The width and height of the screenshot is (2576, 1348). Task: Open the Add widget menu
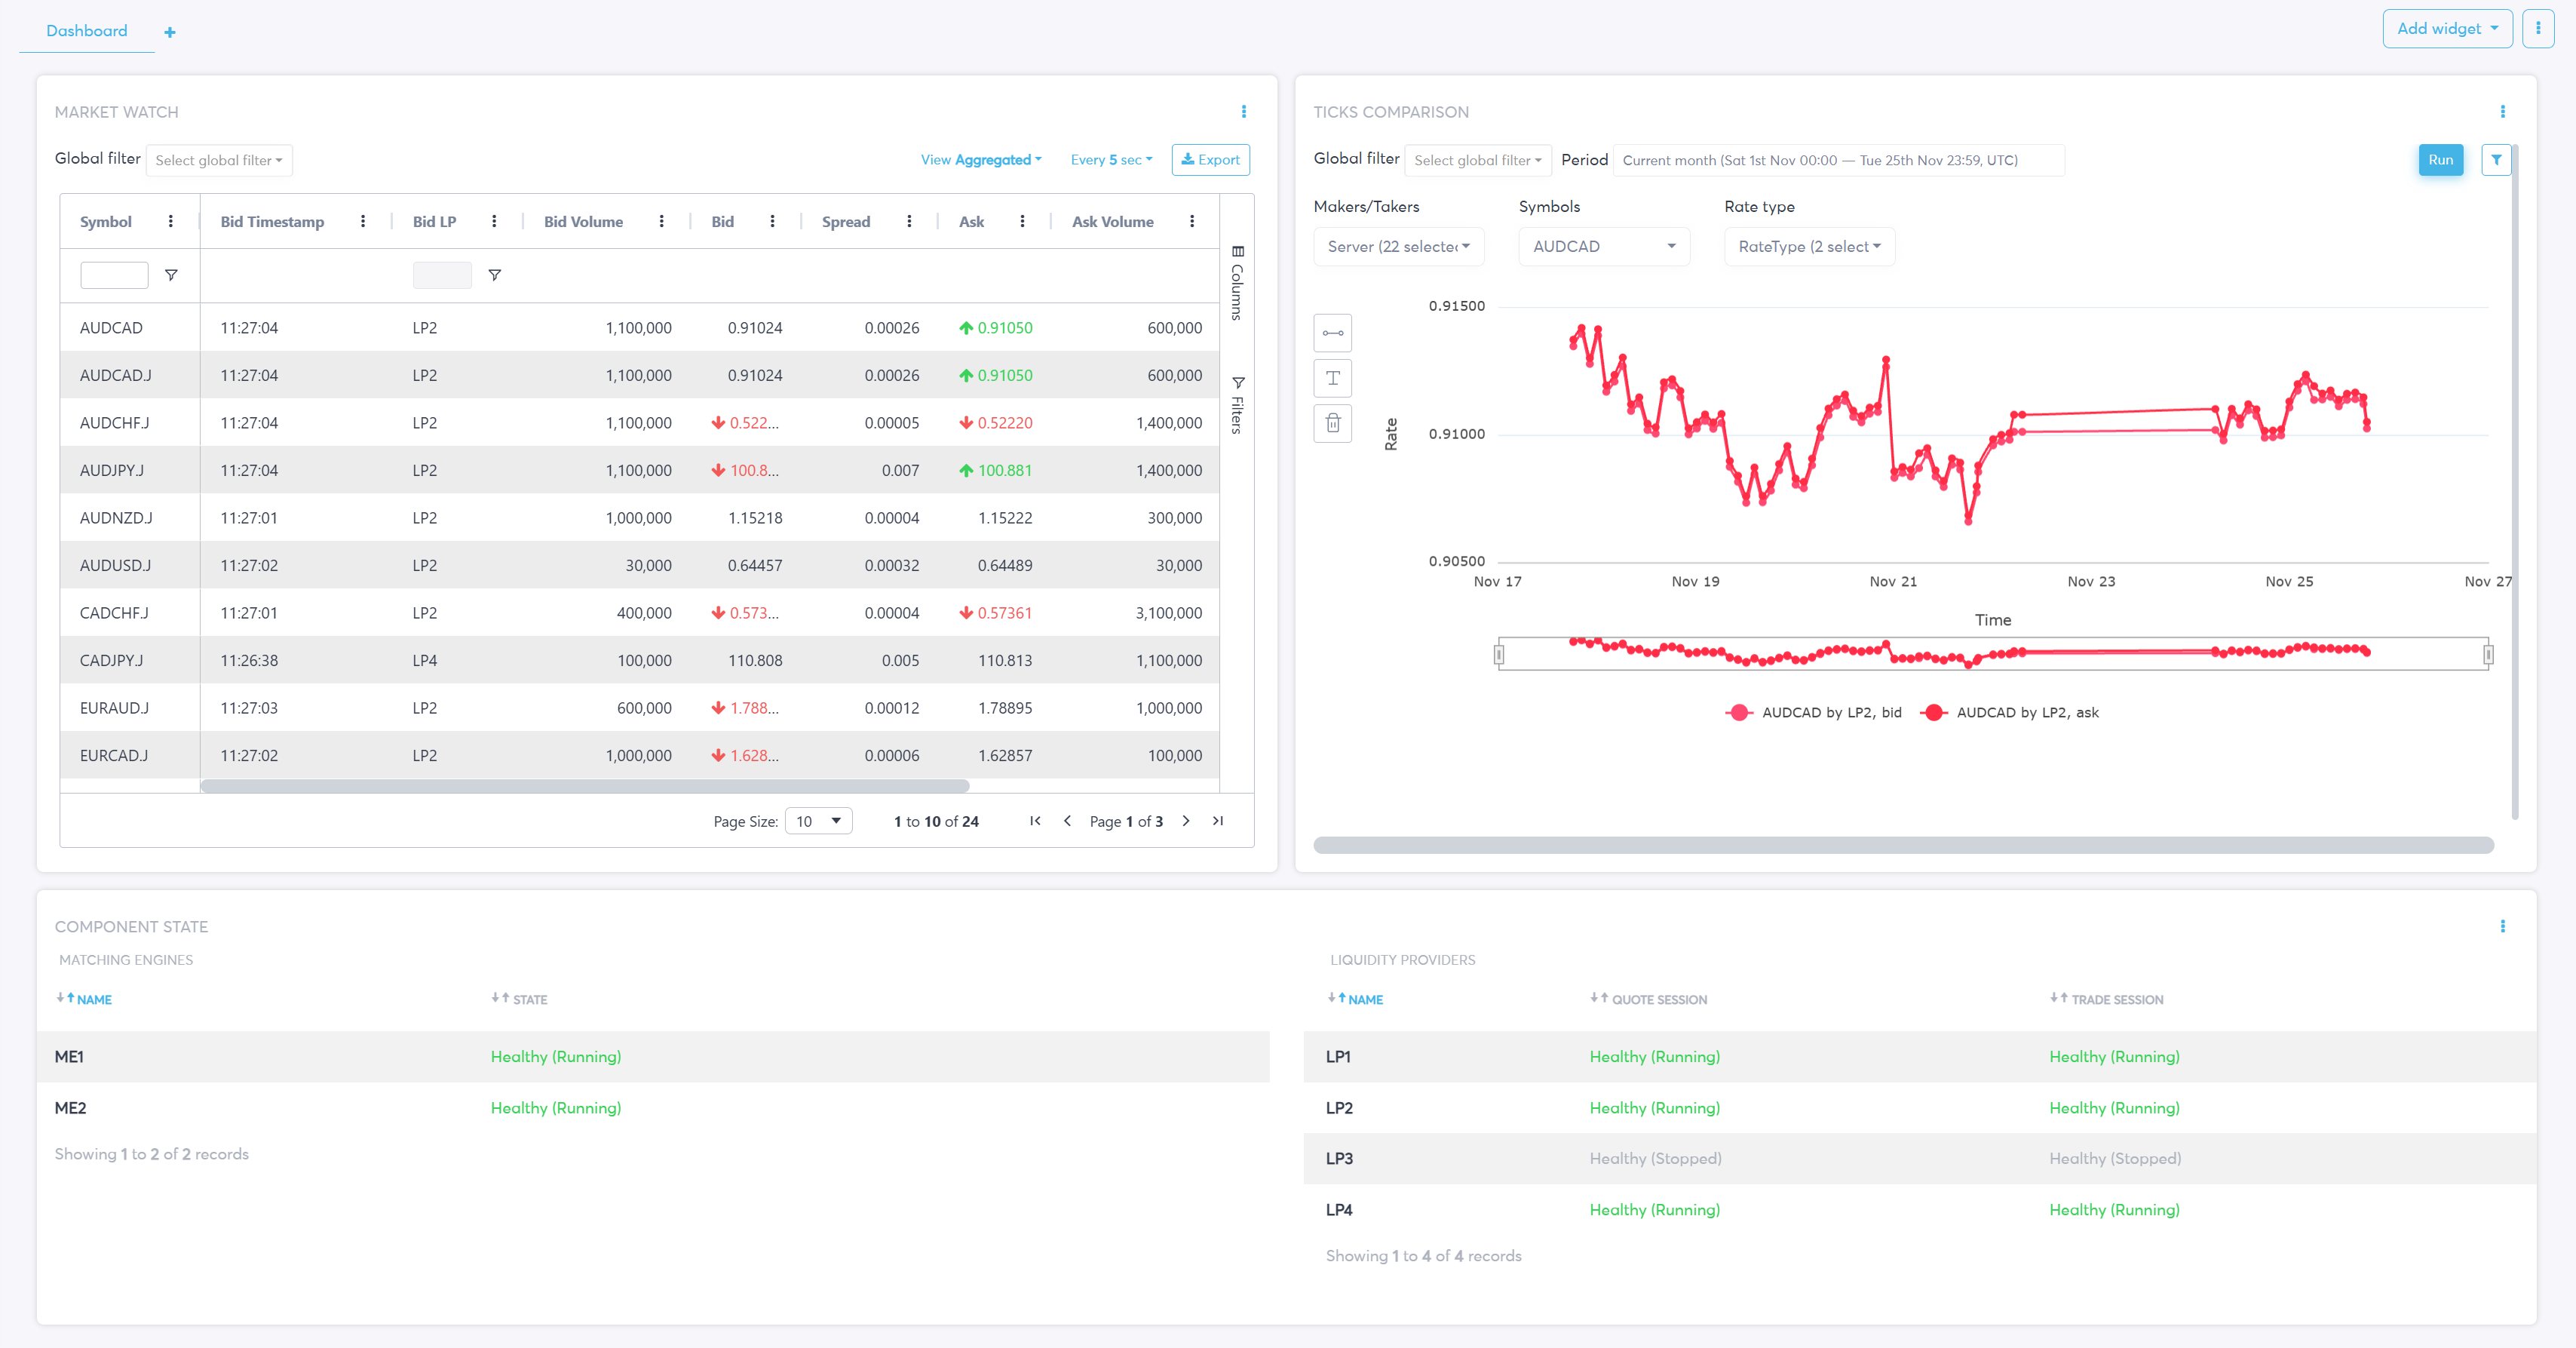(x=2446, y=29)
